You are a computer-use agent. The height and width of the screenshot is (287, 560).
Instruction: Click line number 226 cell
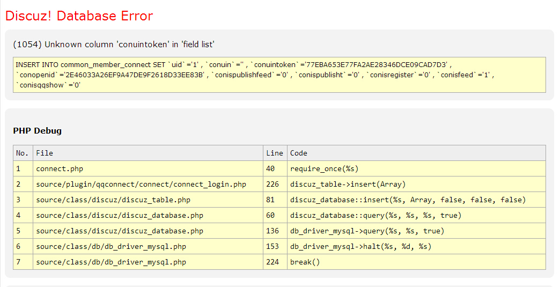pyautogui.click(x=272, y=184)
